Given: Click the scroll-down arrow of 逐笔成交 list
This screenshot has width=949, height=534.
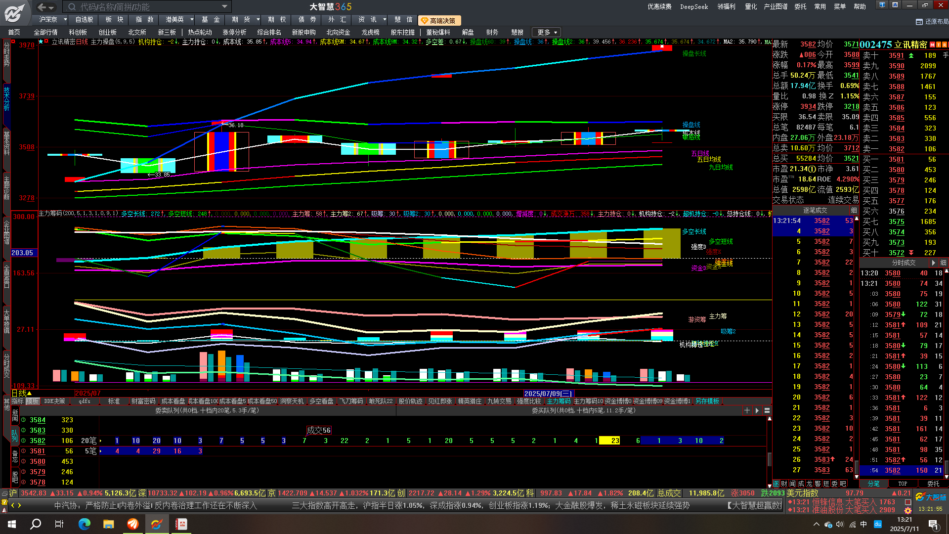Looking at the screenshot, I should pos(856,477).
